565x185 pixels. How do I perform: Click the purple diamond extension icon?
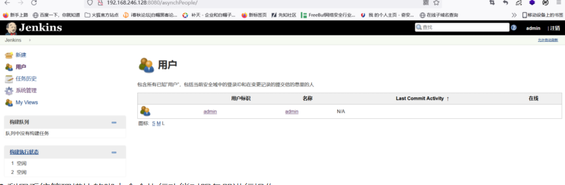pos(532,3)
